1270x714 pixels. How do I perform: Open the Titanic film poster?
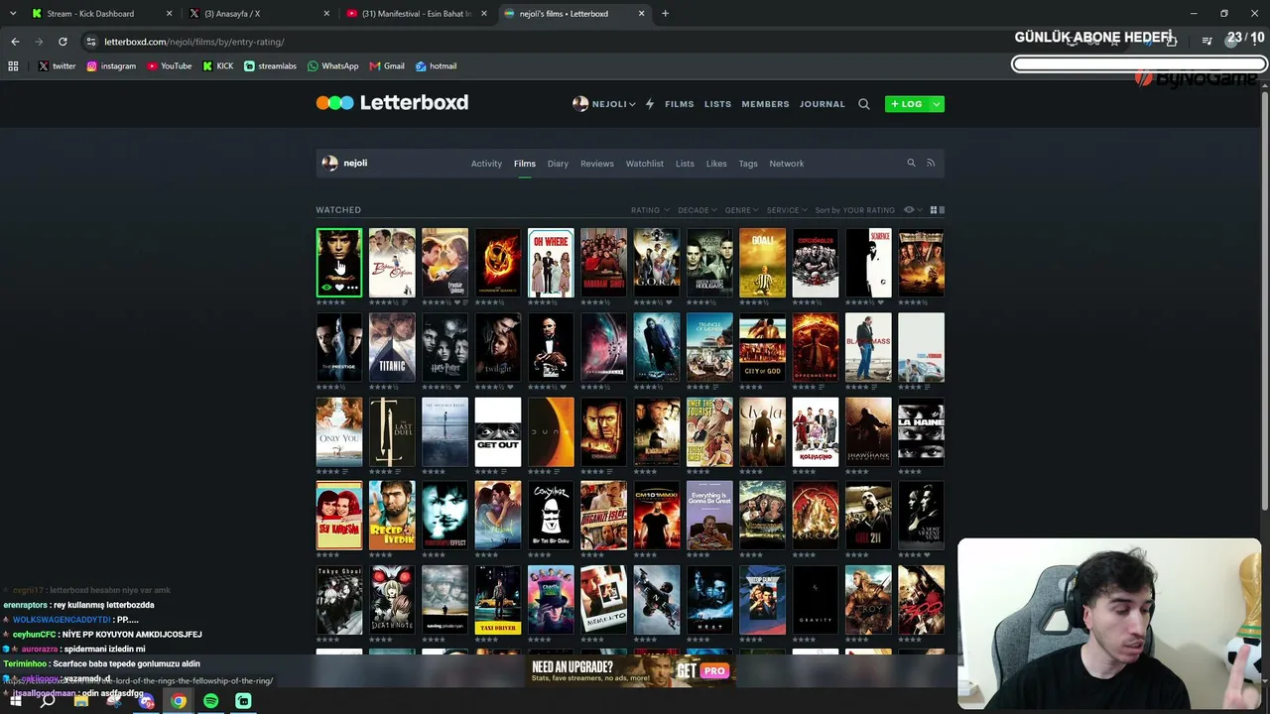click(392, 347)
